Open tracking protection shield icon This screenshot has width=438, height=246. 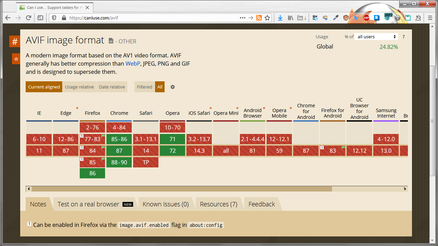55,18
